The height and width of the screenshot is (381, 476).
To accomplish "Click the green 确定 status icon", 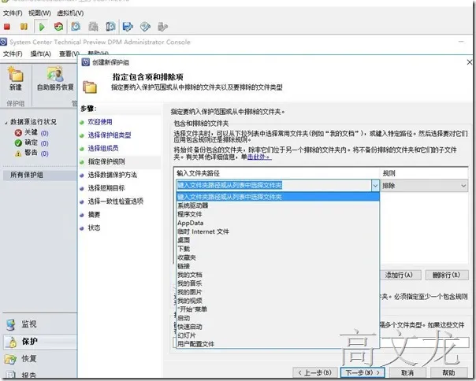I will coord(18,143).
